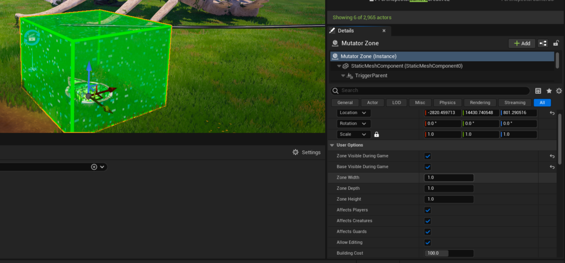Image resolution: width=565 pixels, height=263 pixels.
Task: Uncheck Base Visible During Game
Action: (428, 167)
